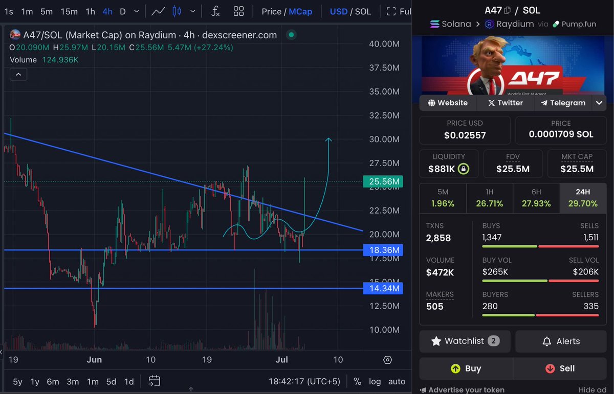
Task: Open the token Website link
Action: click(448, 103)
